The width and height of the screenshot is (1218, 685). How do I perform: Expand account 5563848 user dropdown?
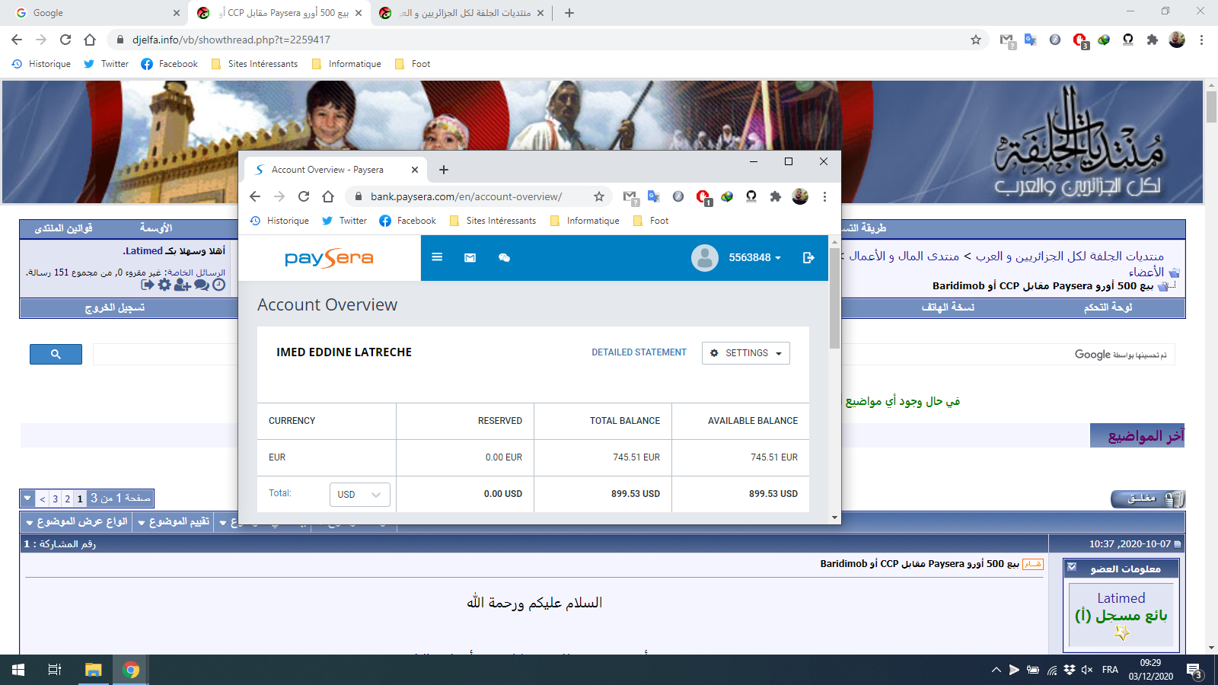755,258
